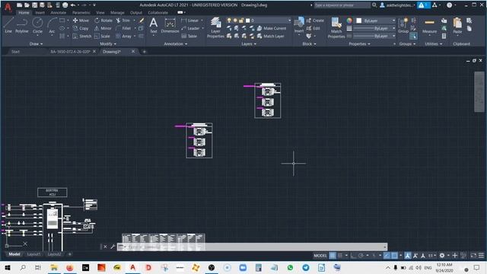Click the Insert block icon
This screenshot has width=487, height=274.
click(x=299, y=25)
